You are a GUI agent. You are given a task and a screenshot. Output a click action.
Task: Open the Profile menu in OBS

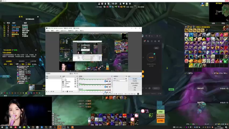pyautogui.click(x=64, y=31)
